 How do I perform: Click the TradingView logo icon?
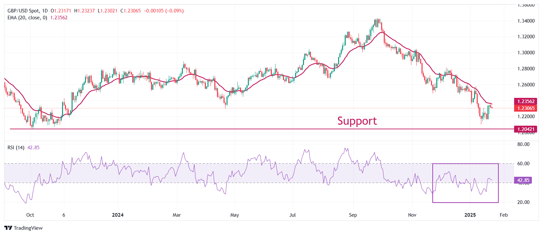click(8, 228)
